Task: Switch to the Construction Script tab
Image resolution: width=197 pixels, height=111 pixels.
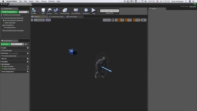Action: [56, 17]
